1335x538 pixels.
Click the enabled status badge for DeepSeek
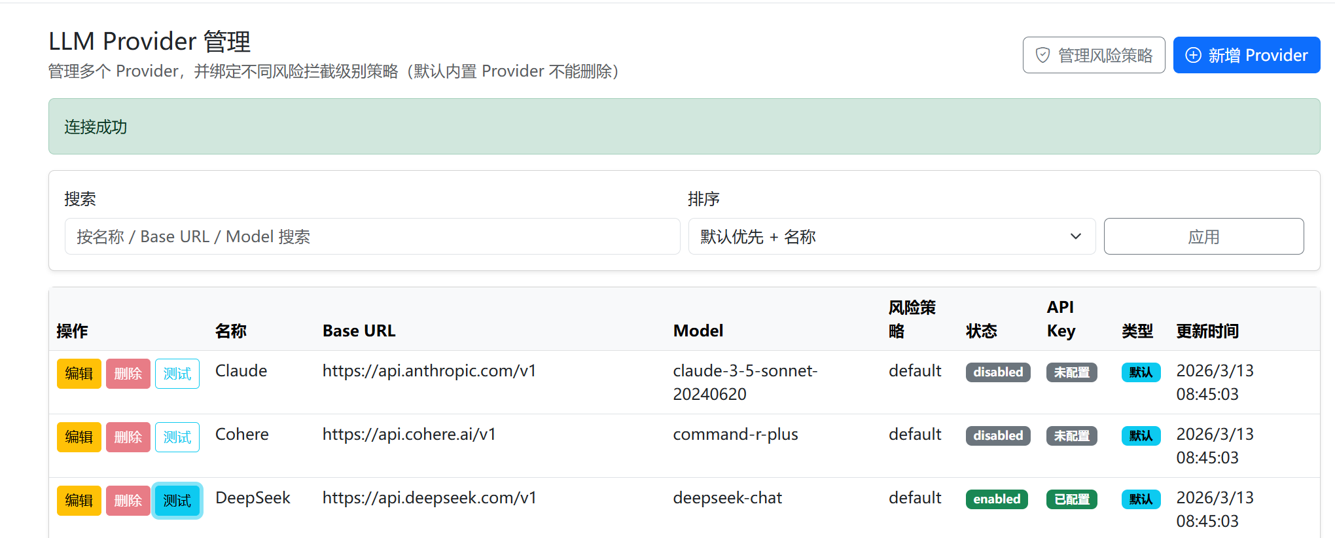[x=997, y=499]
